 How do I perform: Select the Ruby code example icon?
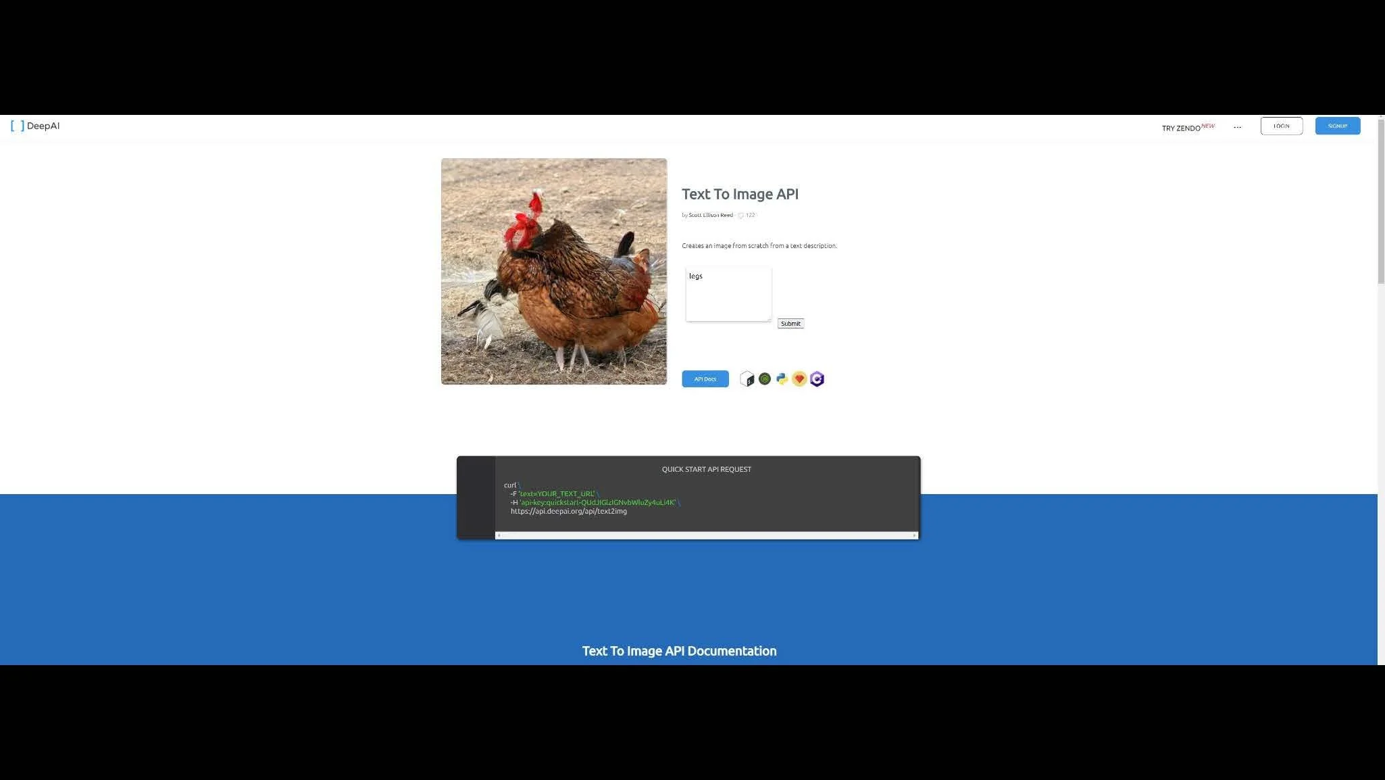pyautogui.click(x=799, y=379)
